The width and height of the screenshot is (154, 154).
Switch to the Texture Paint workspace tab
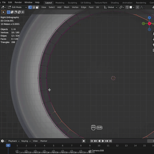[x=101, y=3]
